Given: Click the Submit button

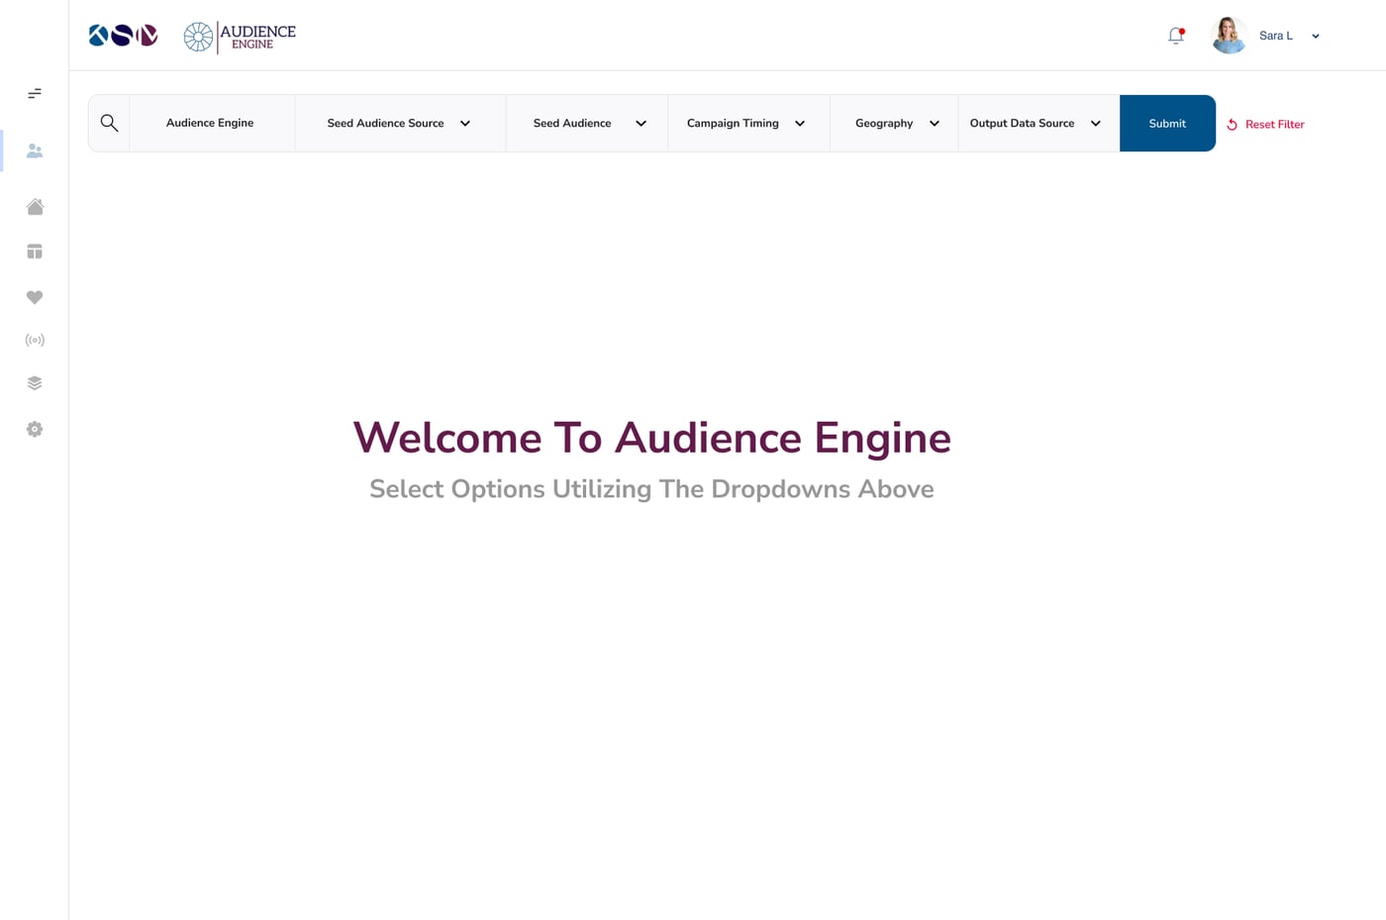Looking at the screenshot, I should [x=1167, y=123].
